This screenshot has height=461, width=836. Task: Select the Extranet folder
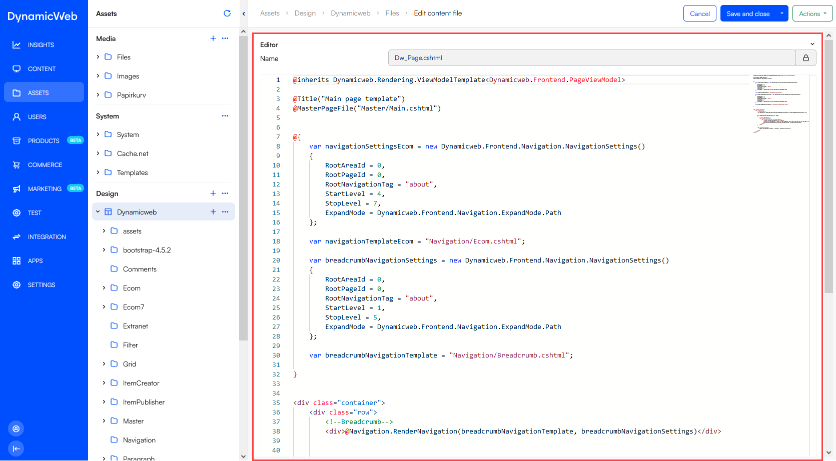pos(136,326)
